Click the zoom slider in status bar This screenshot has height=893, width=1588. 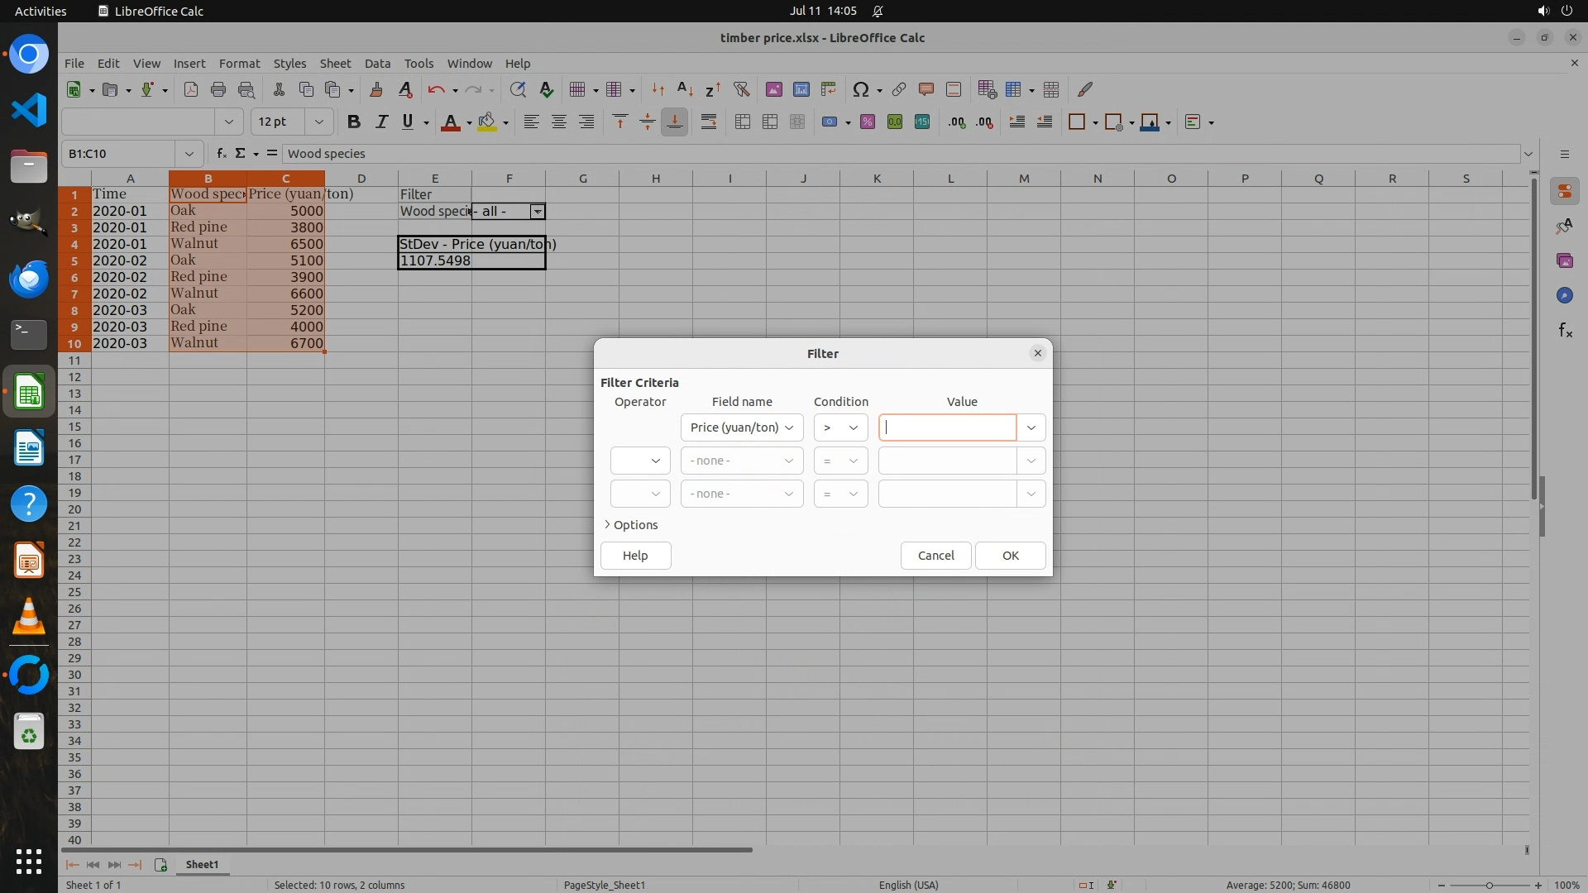point(1489,885)
